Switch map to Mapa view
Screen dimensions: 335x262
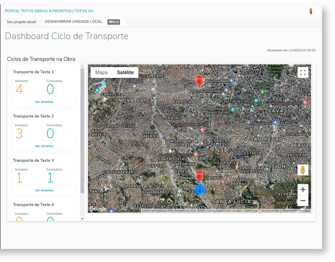tap(102, 72)
